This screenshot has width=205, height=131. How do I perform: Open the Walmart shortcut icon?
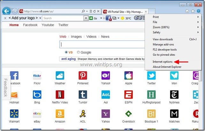[x=14, y=114]
